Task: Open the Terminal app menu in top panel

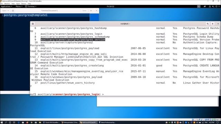Action: (31, 7)
